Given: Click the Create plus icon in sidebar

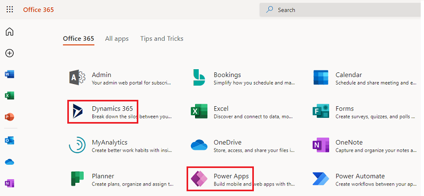Looking at the screenshot, I should pyautogui.click(x=10, y=53).
